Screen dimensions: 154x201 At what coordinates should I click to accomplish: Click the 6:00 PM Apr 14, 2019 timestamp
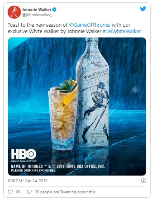coord(28,181)
